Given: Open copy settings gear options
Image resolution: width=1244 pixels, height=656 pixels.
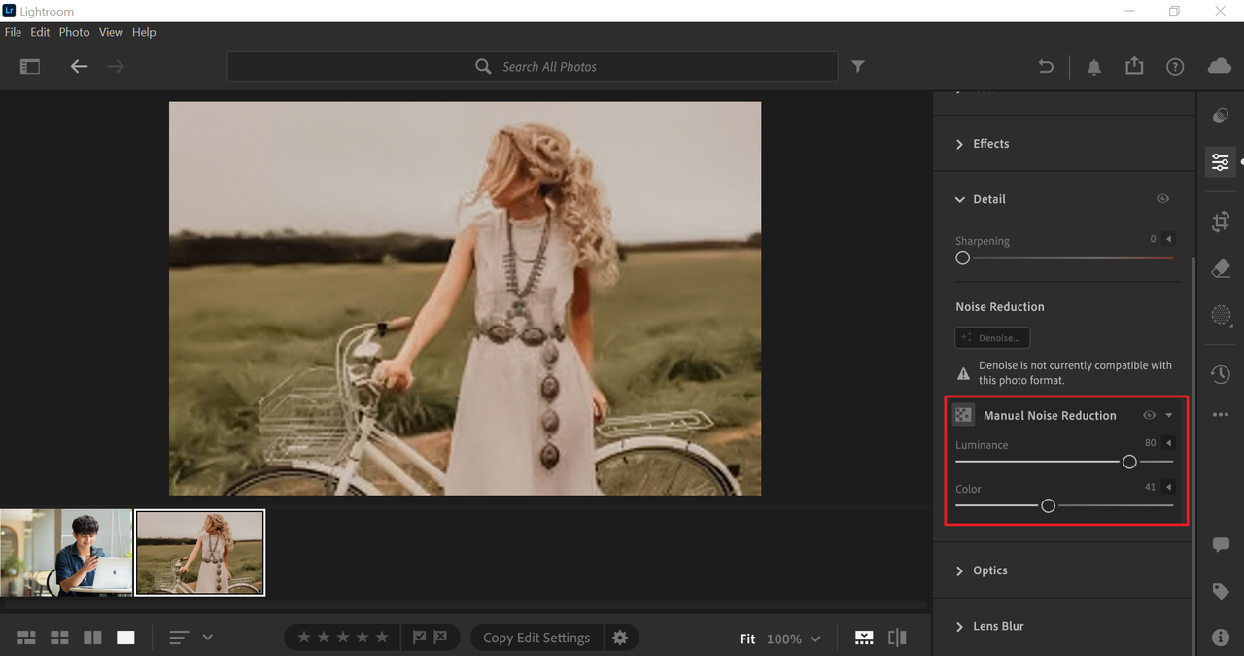Looking at the screenshot, I should 620,638.
